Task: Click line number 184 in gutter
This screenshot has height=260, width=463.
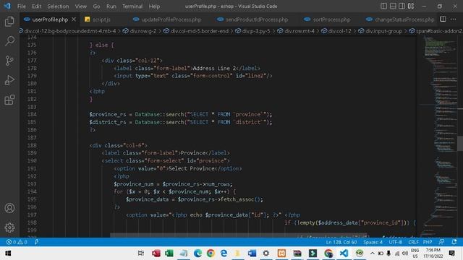Action: 32,114
